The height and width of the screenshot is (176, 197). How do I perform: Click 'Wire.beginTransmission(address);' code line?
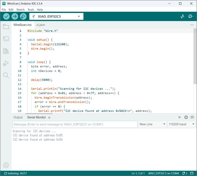[63, 98]
